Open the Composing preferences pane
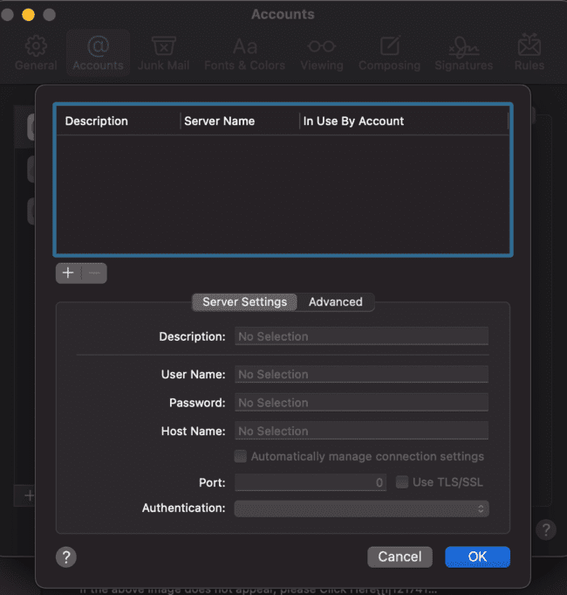This screenshot has height=595, width=567. pos(389,53)
